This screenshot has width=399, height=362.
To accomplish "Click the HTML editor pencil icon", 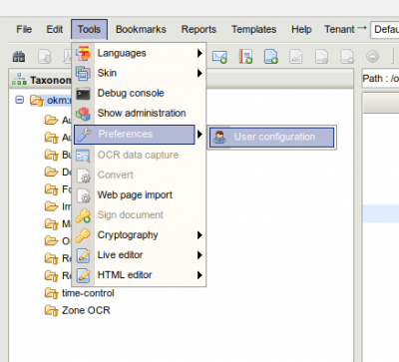I will [83, 275].
